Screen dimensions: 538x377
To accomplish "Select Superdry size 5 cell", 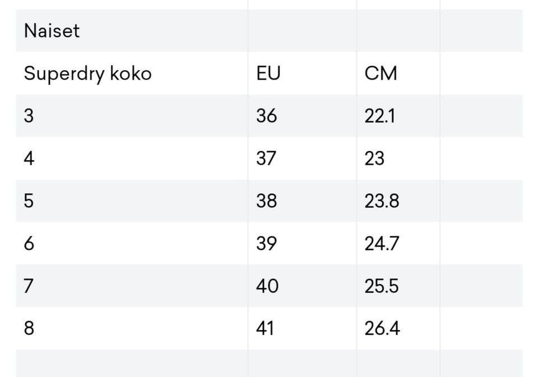I will point(29,201).
